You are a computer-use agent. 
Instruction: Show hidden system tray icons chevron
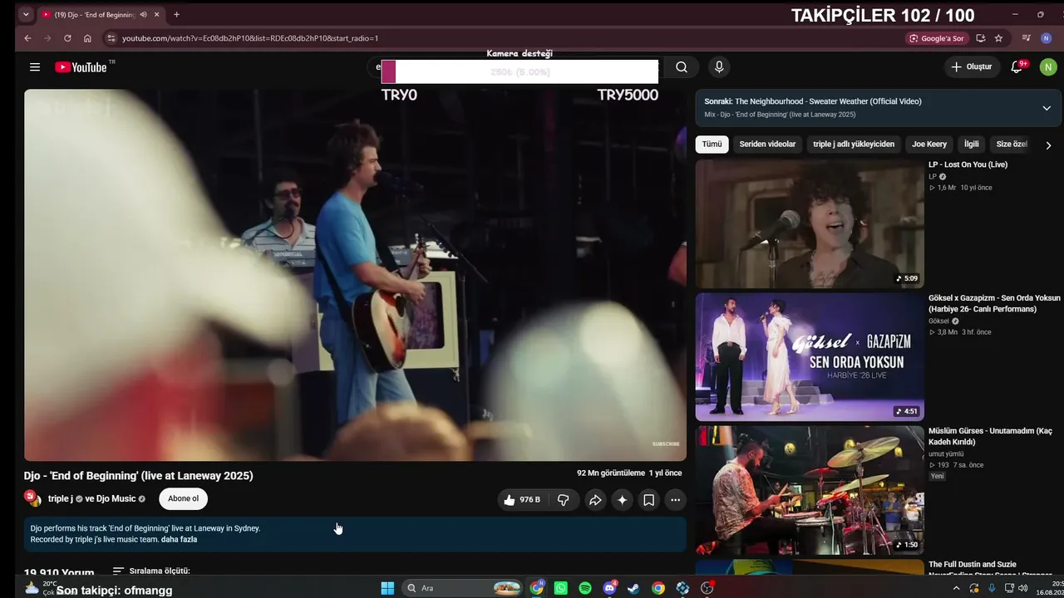click(x=956, y=588)
